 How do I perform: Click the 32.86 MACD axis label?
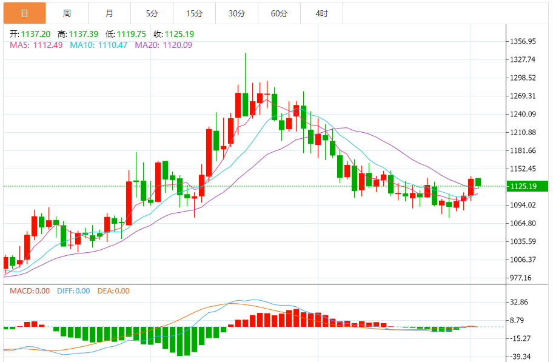click(x=520, y=302)
